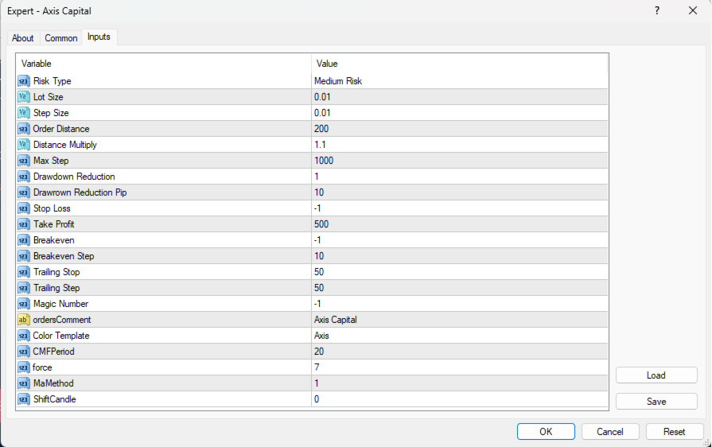
Task: Select the Stop Loss value field
Action: click(459, 208)
